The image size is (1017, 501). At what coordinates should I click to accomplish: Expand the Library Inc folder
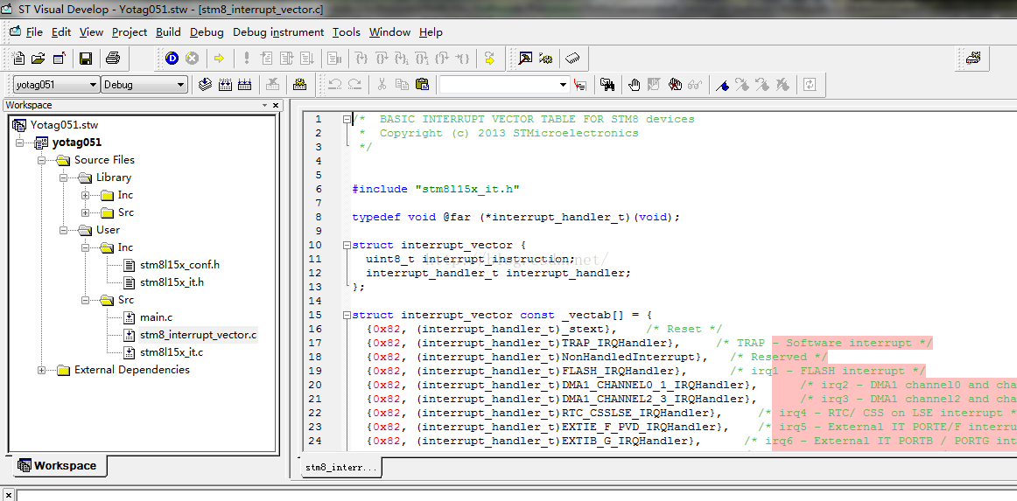point(86,195)
